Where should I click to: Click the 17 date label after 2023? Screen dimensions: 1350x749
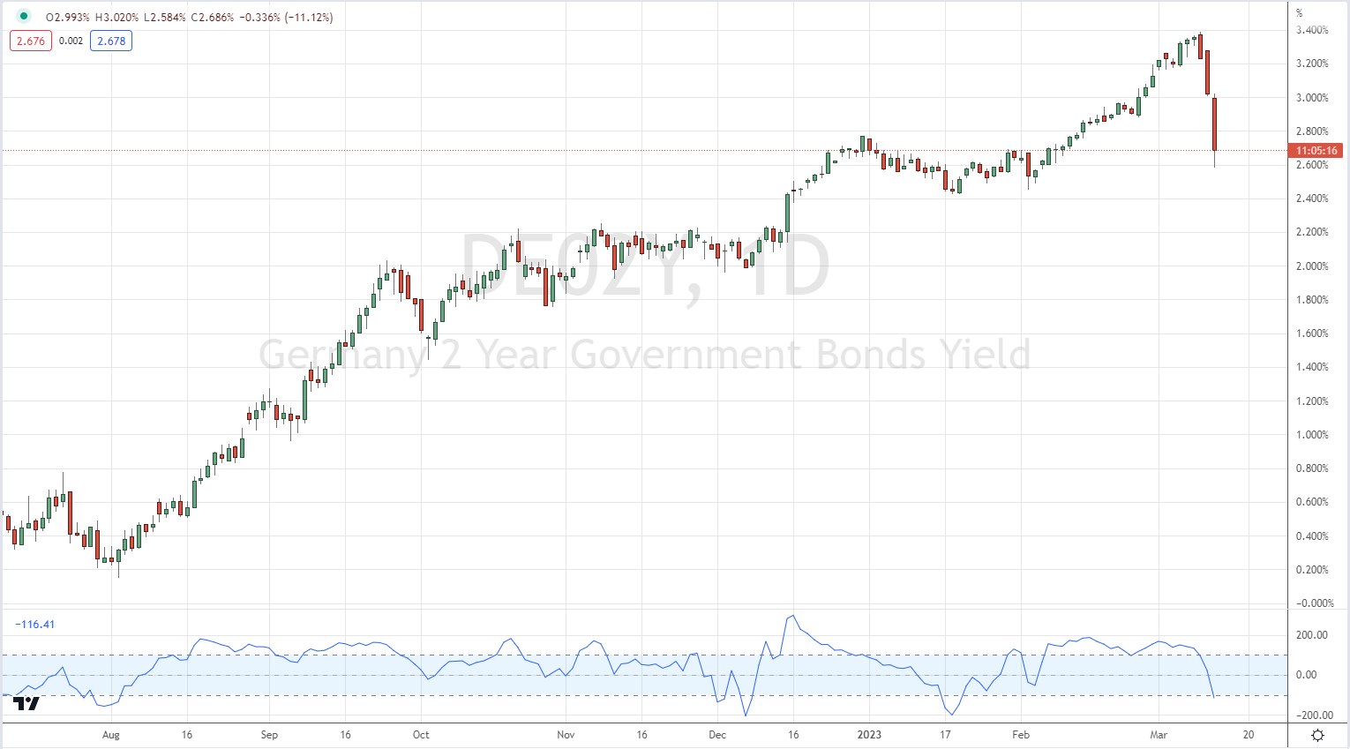click(x=945, y=735)
